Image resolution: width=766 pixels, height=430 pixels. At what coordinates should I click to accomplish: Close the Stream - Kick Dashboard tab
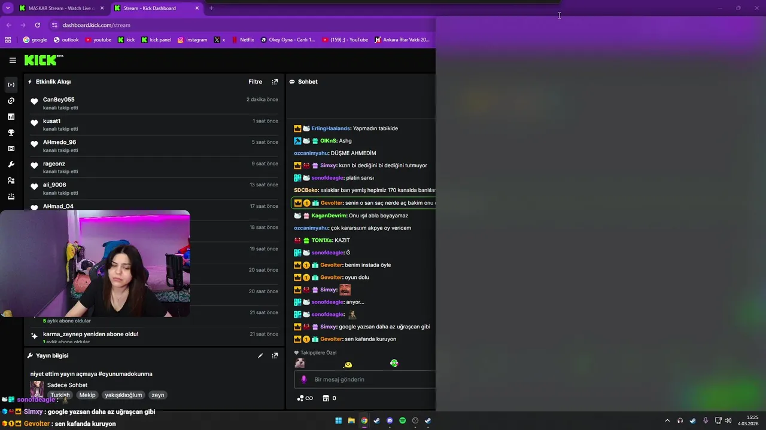point(197,8)
